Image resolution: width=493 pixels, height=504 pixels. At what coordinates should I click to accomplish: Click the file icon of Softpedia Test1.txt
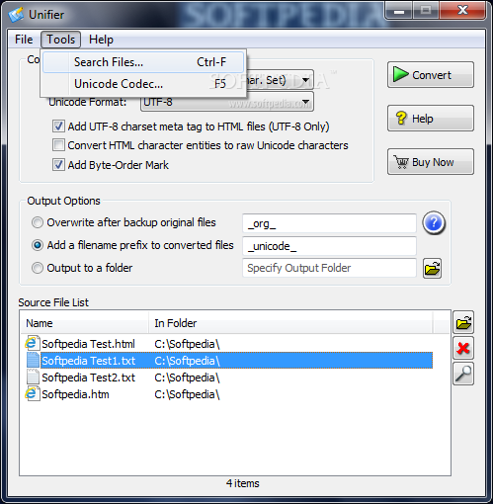(x=33, y=360)
